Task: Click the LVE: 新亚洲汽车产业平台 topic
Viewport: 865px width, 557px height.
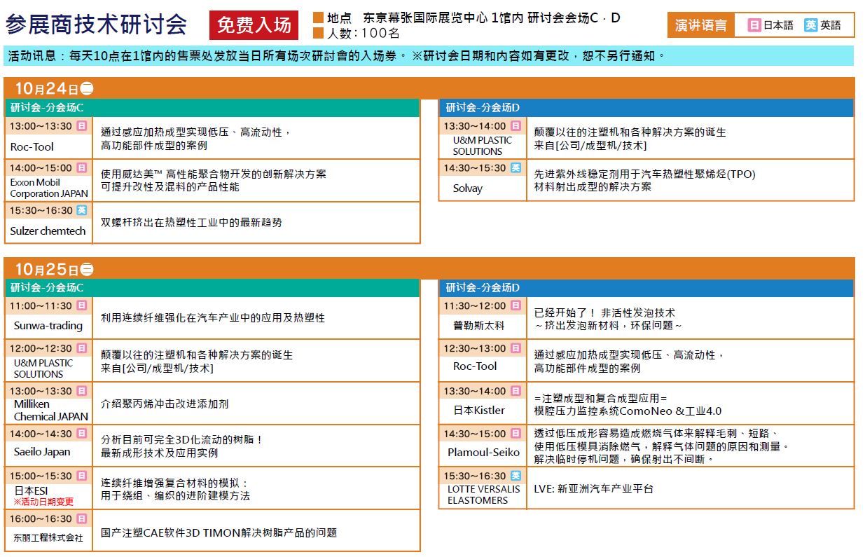Action: 594,488
